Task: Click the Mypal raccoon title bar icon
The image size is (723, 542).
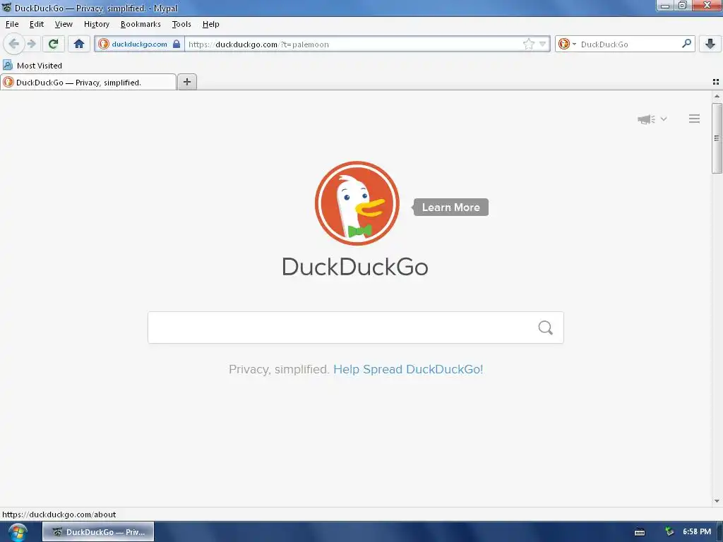Action: click(6, 7)
